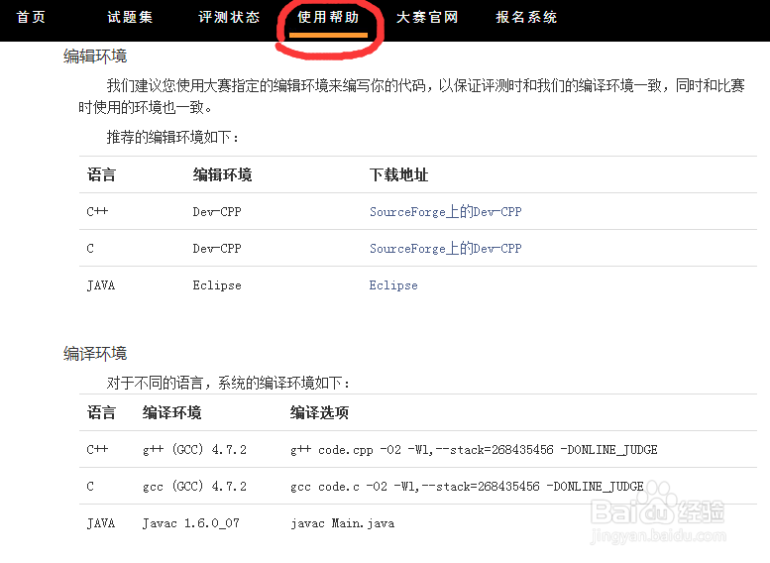
Task: Click the gcc code.c compile options text
Action: pyautogui.click(x=467, y=487)
